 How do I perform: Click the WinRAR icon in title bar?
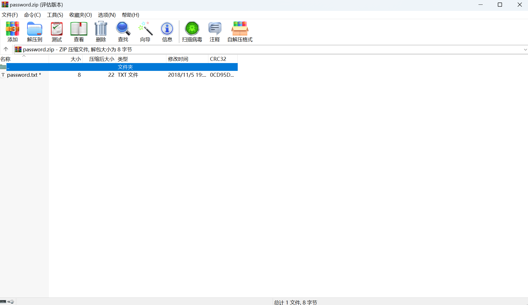(5, 4)
